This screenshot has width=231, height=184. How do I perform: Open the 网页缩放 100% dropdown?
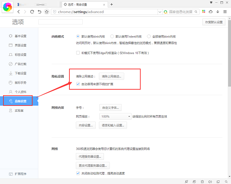[x=115, y=117]
